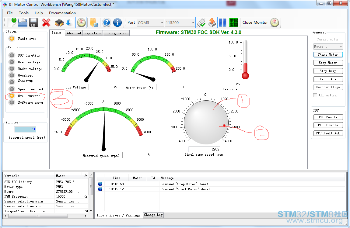Toggle the gauge monitor icon in toolbar

[x=81, y=22]
